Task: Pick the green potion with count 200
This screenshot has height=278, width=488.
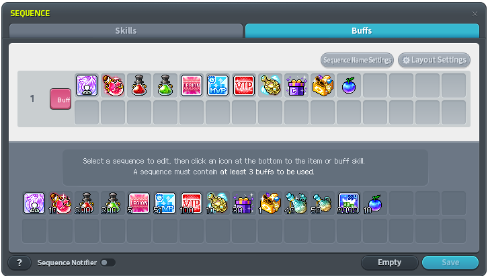Action: pyautogui.click(x=113, y=203)
